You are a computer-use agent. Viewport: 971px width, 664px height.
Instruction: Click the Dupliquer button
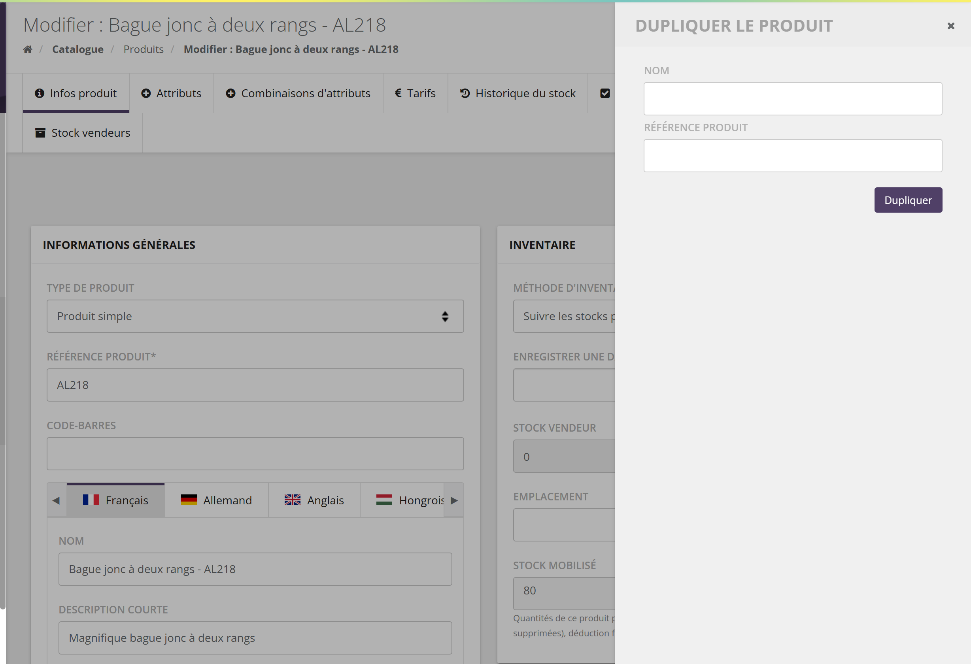coord(908,200)
